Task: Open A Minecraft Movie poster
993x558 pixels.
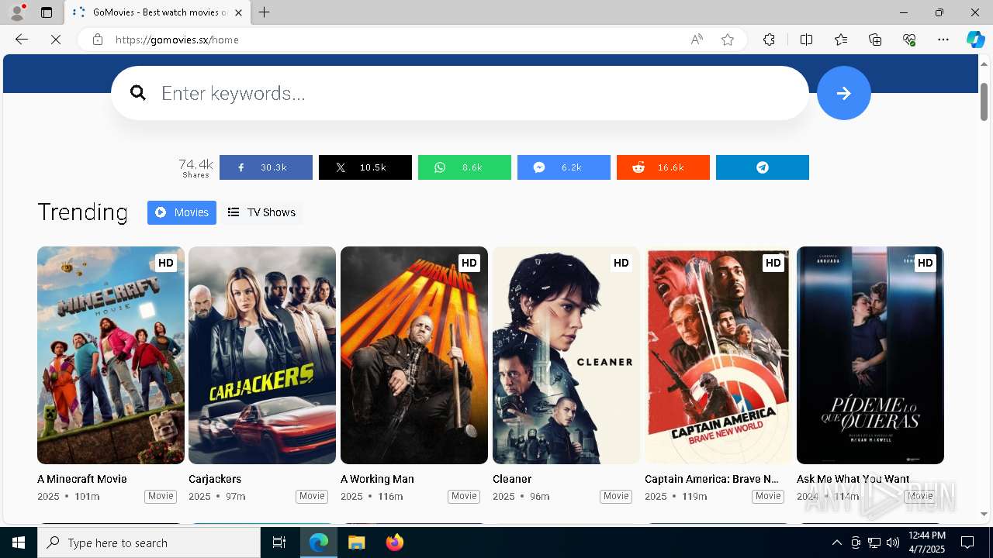Action: [111, 355]
